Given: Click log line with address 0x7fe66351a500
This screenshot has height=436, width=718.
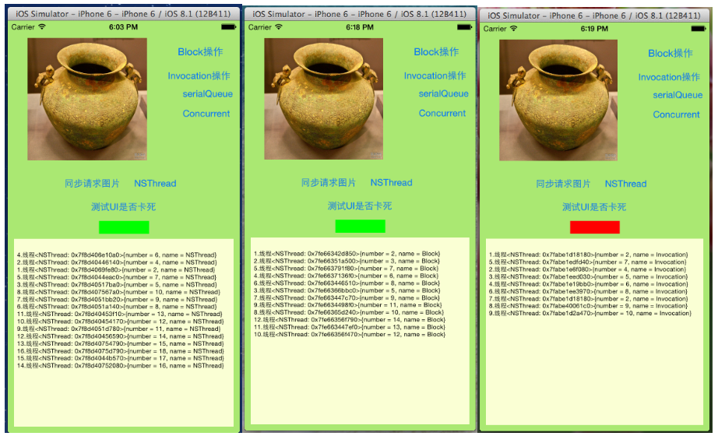Looking at the screenshot, I should coord(347,261).
